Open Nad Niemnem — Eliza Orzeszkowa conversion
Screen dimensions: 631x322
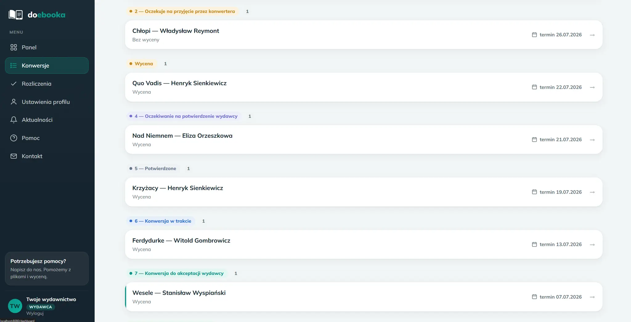click(364, 139)
